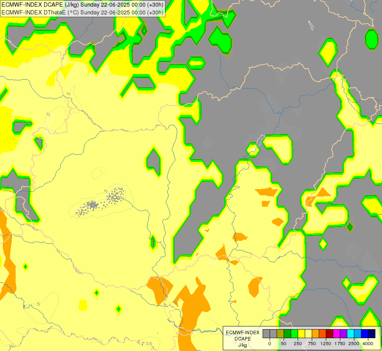Image resolution: width=382 pixels, height=351 pixels.
Task: Click the legend value 50
Action: click(284, 344)
